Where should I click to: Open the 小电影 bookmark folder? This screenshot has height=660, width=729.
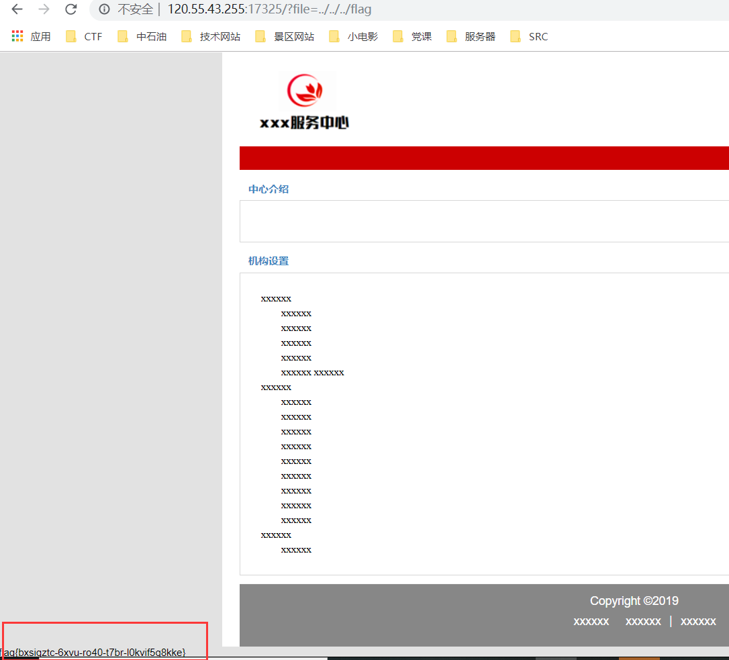(353, 36)
